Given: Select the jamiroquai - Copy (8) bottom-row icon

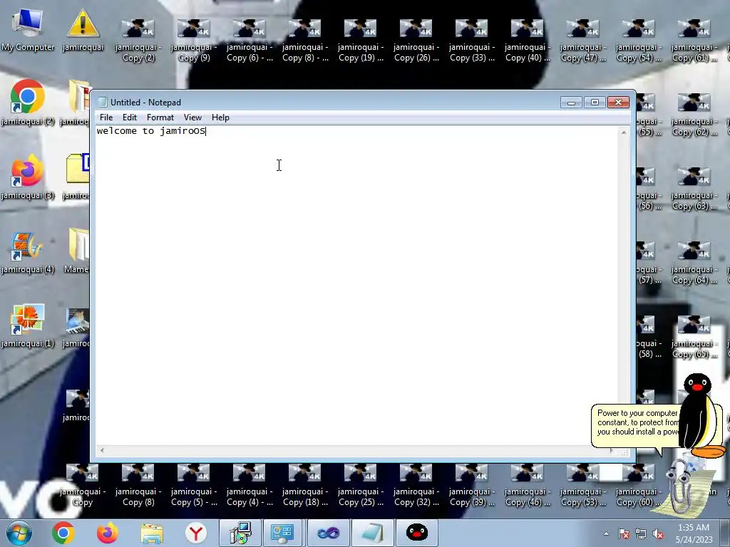Looking at the screenshot, I should pos(138,485).
